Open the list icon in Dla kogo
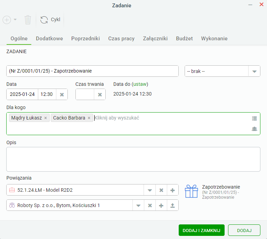 [x=254, y=118]
